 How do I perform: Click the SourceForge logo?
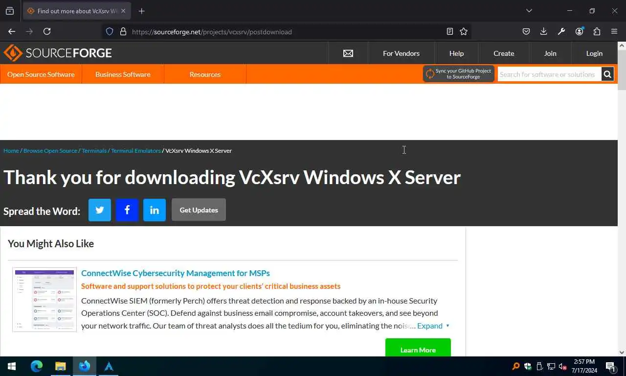[x=58, y=53]
